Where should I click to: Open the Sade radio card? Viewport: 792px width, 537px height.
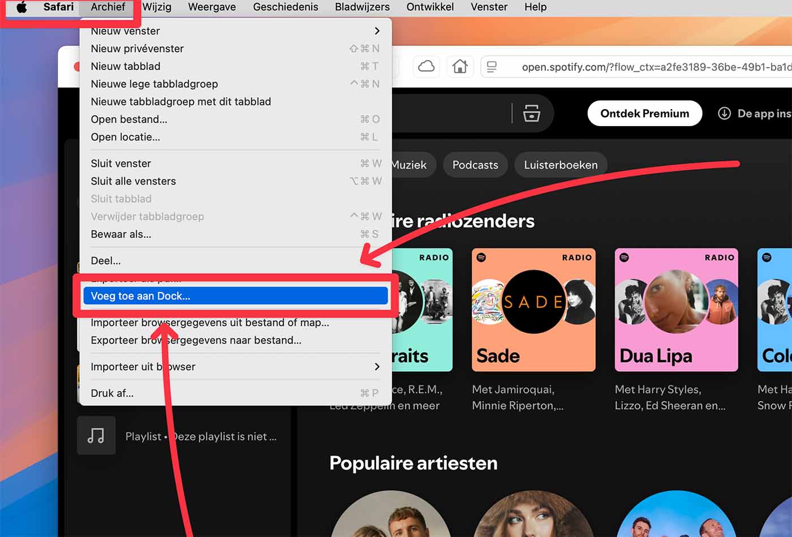pos(533,310)
